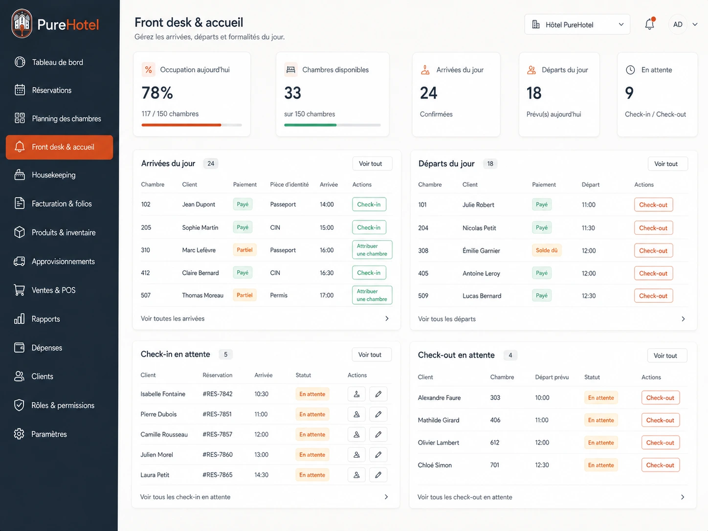Check out Julie Robert room 101
This screenshot has width=708, height=531.
[x=653, y=205]
